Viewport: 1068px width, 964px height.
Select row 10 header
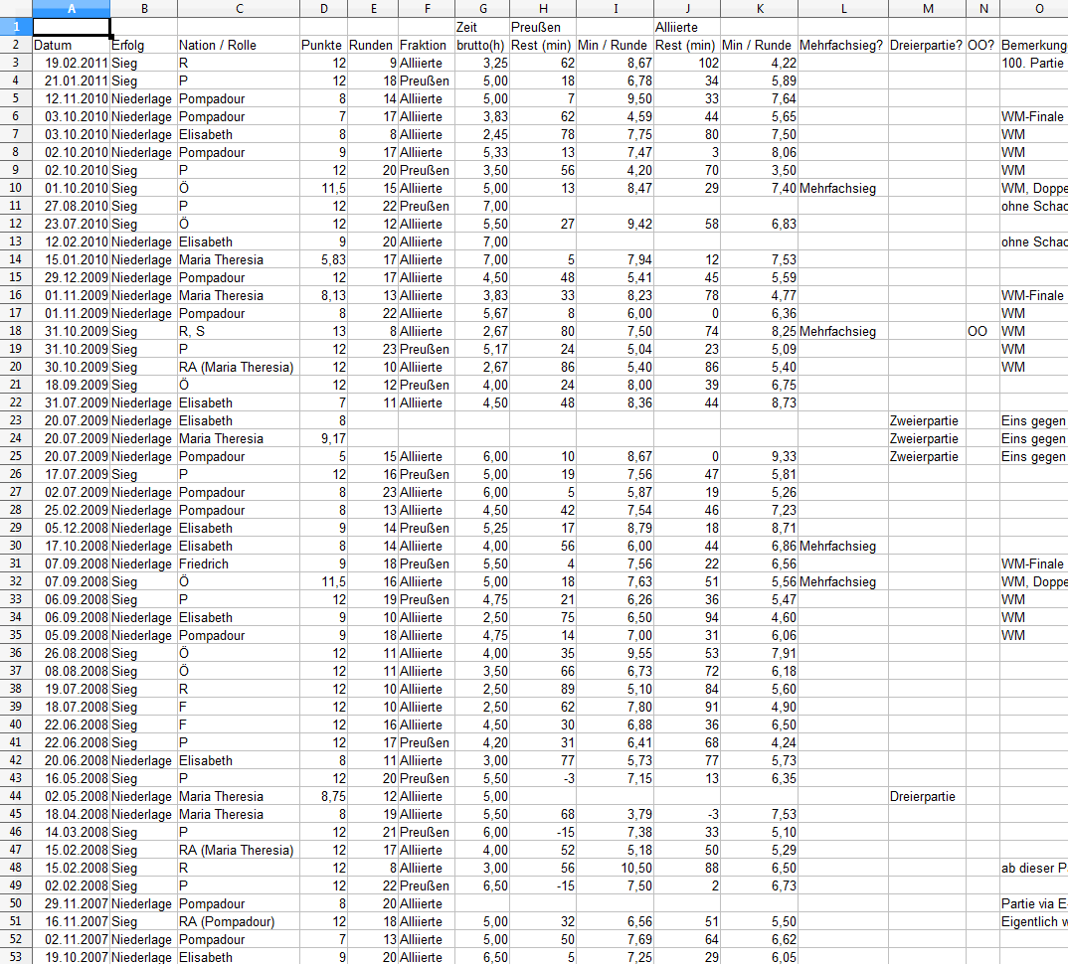pyautogui.click(x=16, y=188)
